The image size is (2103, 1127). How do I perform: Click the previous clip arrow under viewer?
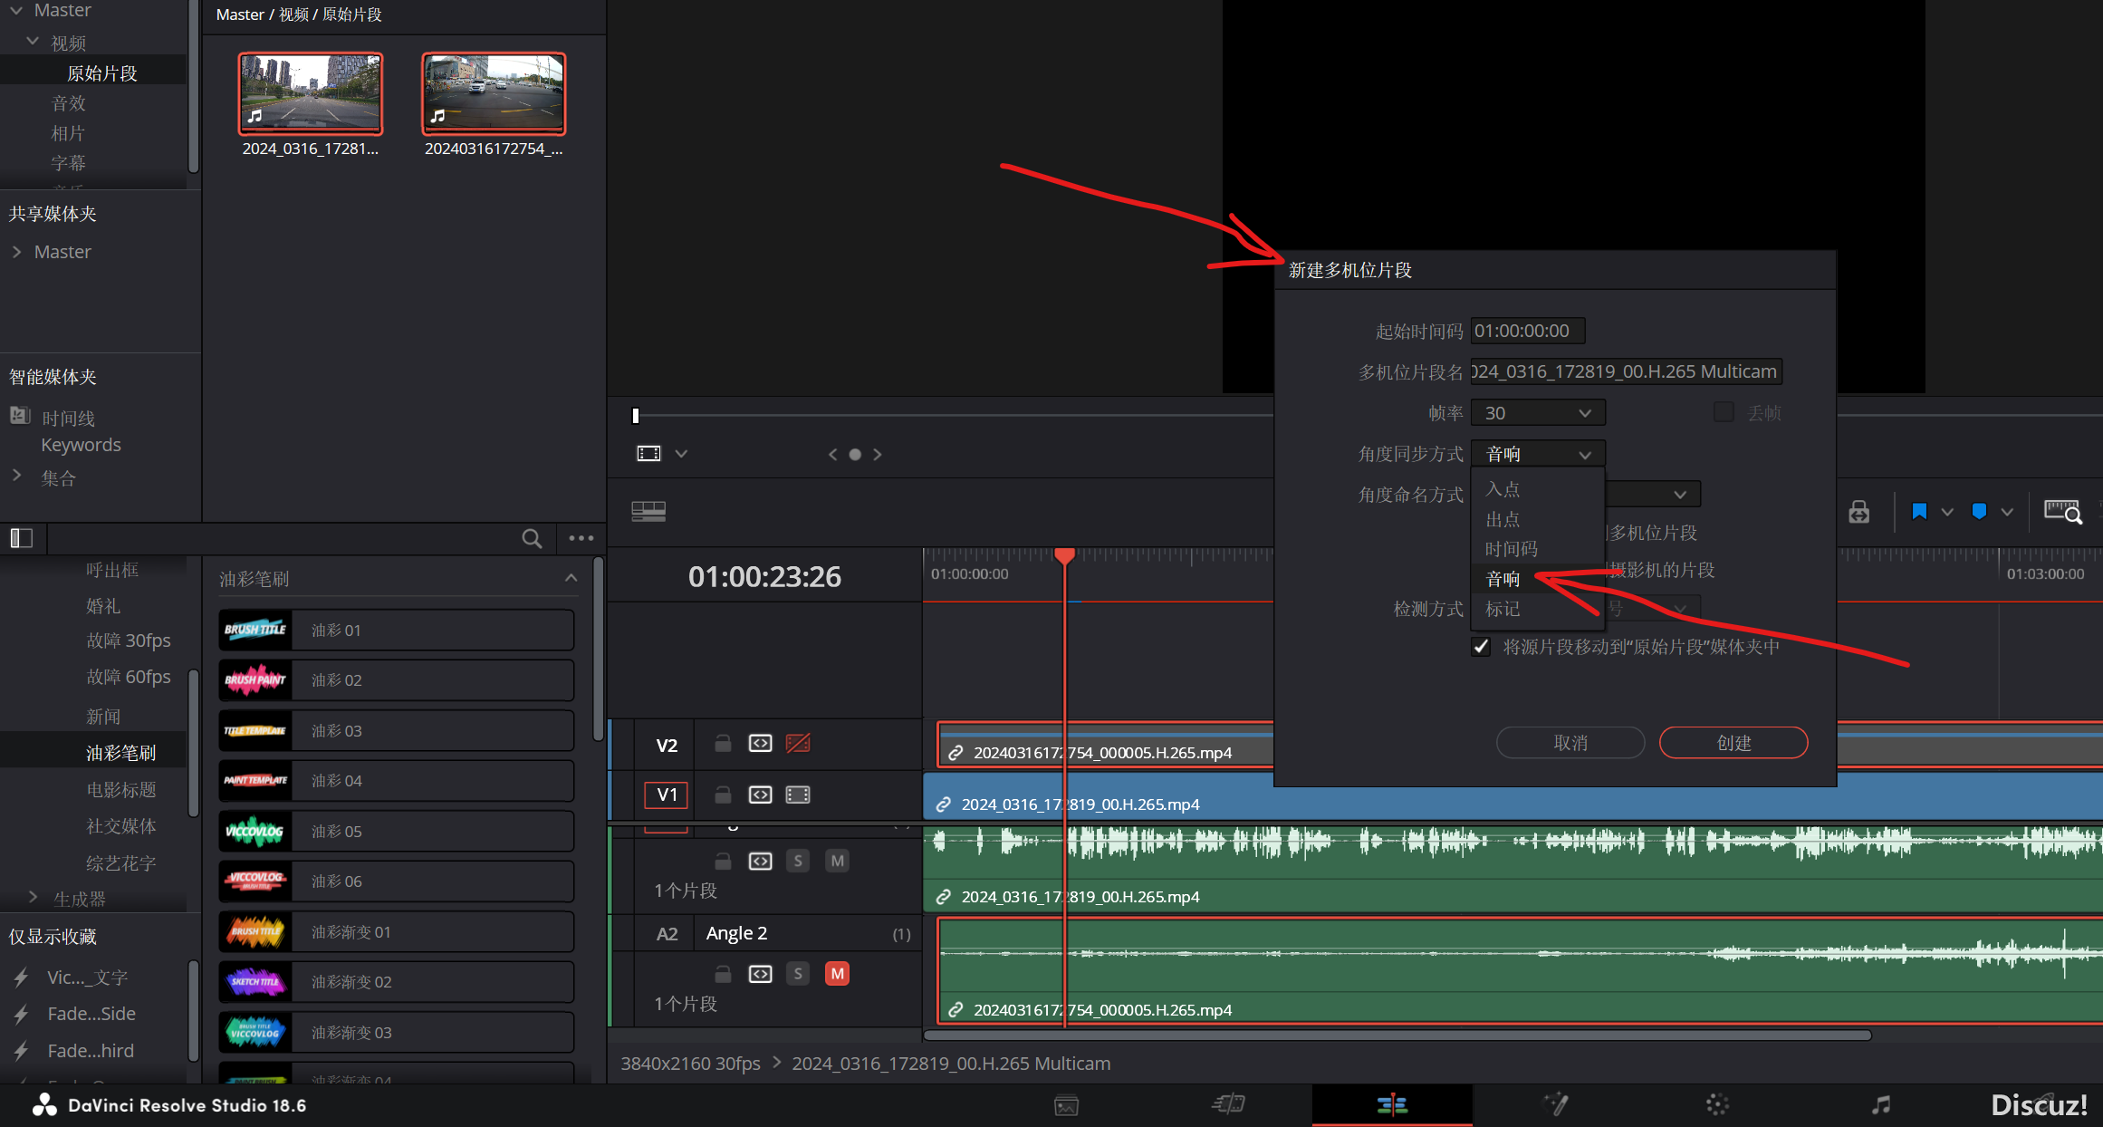(832, 454)
